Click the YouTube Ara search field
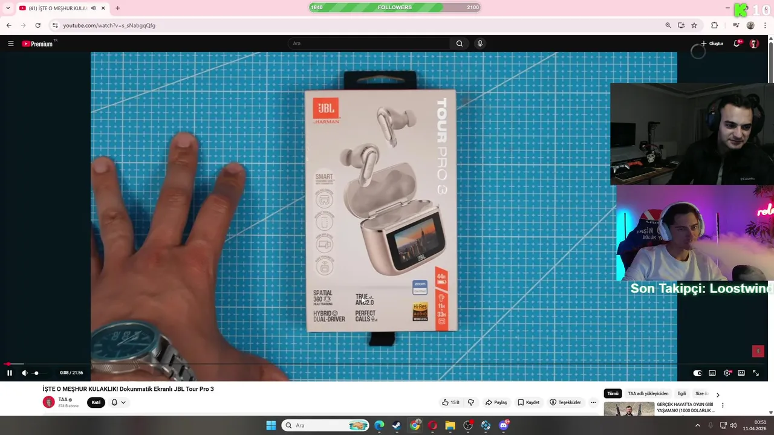This screenshot has width=774, height=435. click(369, 43)
